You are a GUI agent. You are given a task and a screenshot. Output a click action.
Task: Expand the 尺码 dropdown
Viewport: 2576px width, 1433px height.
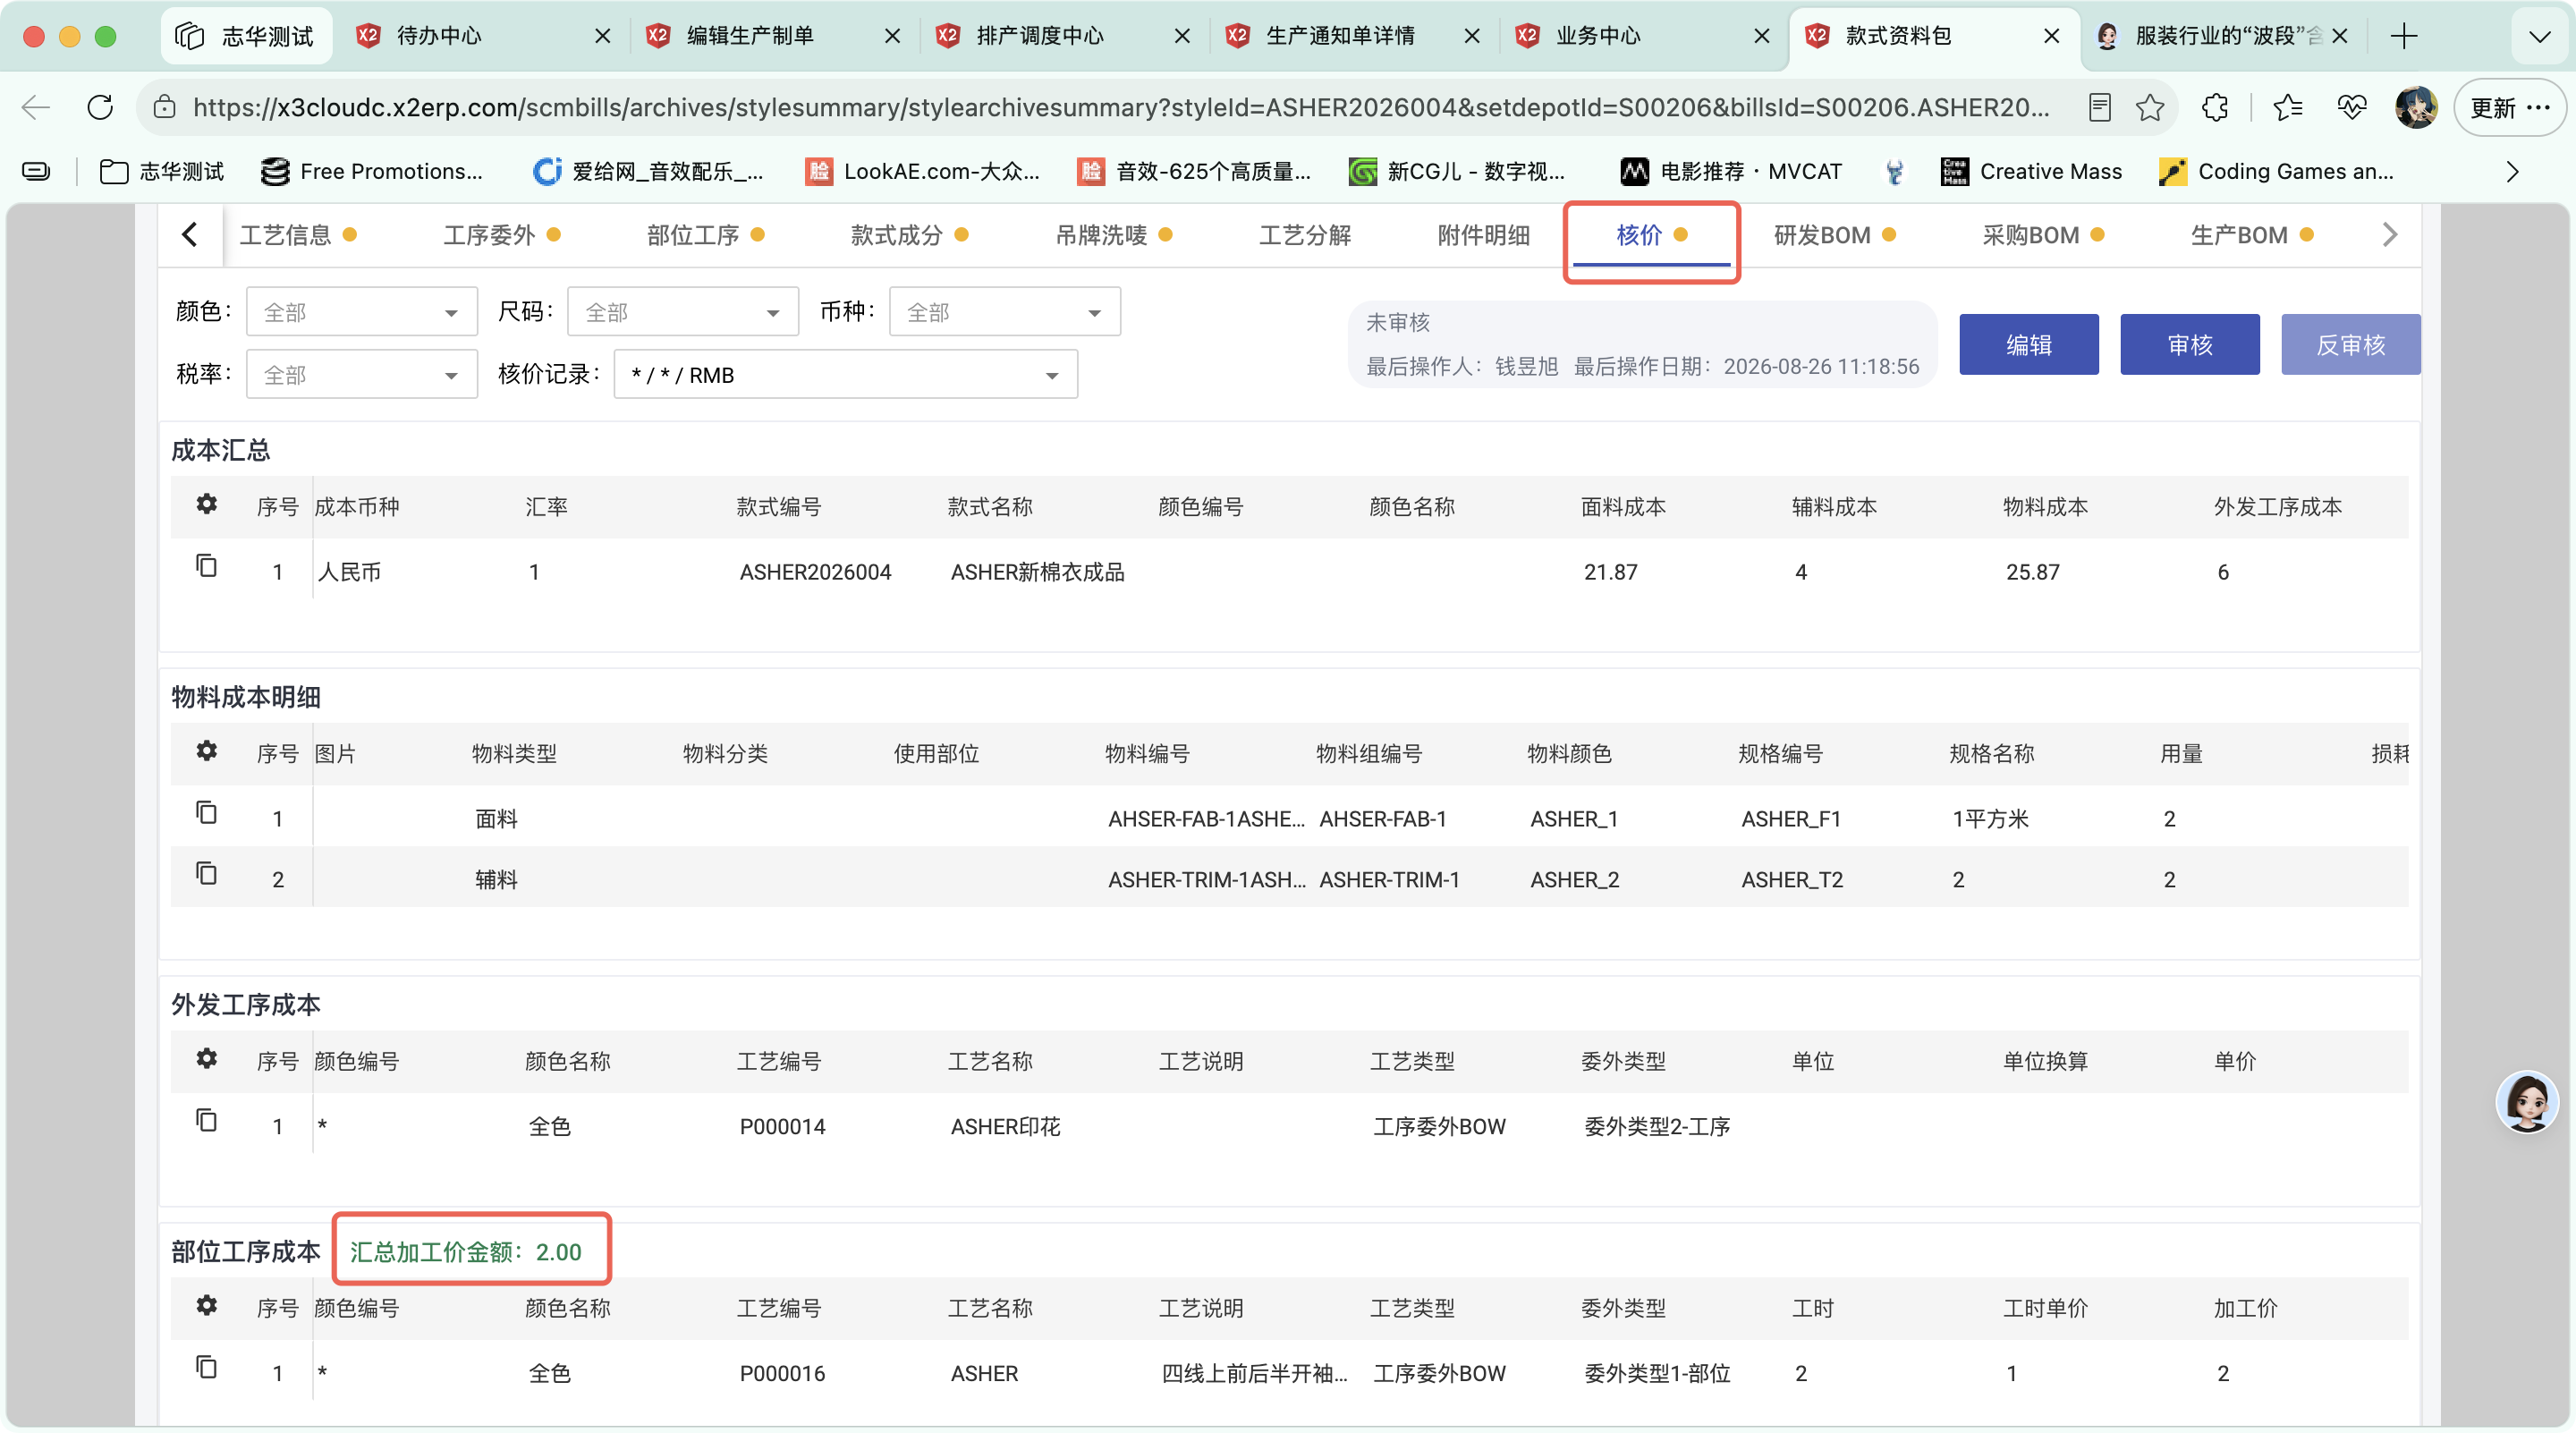(683, 312)
